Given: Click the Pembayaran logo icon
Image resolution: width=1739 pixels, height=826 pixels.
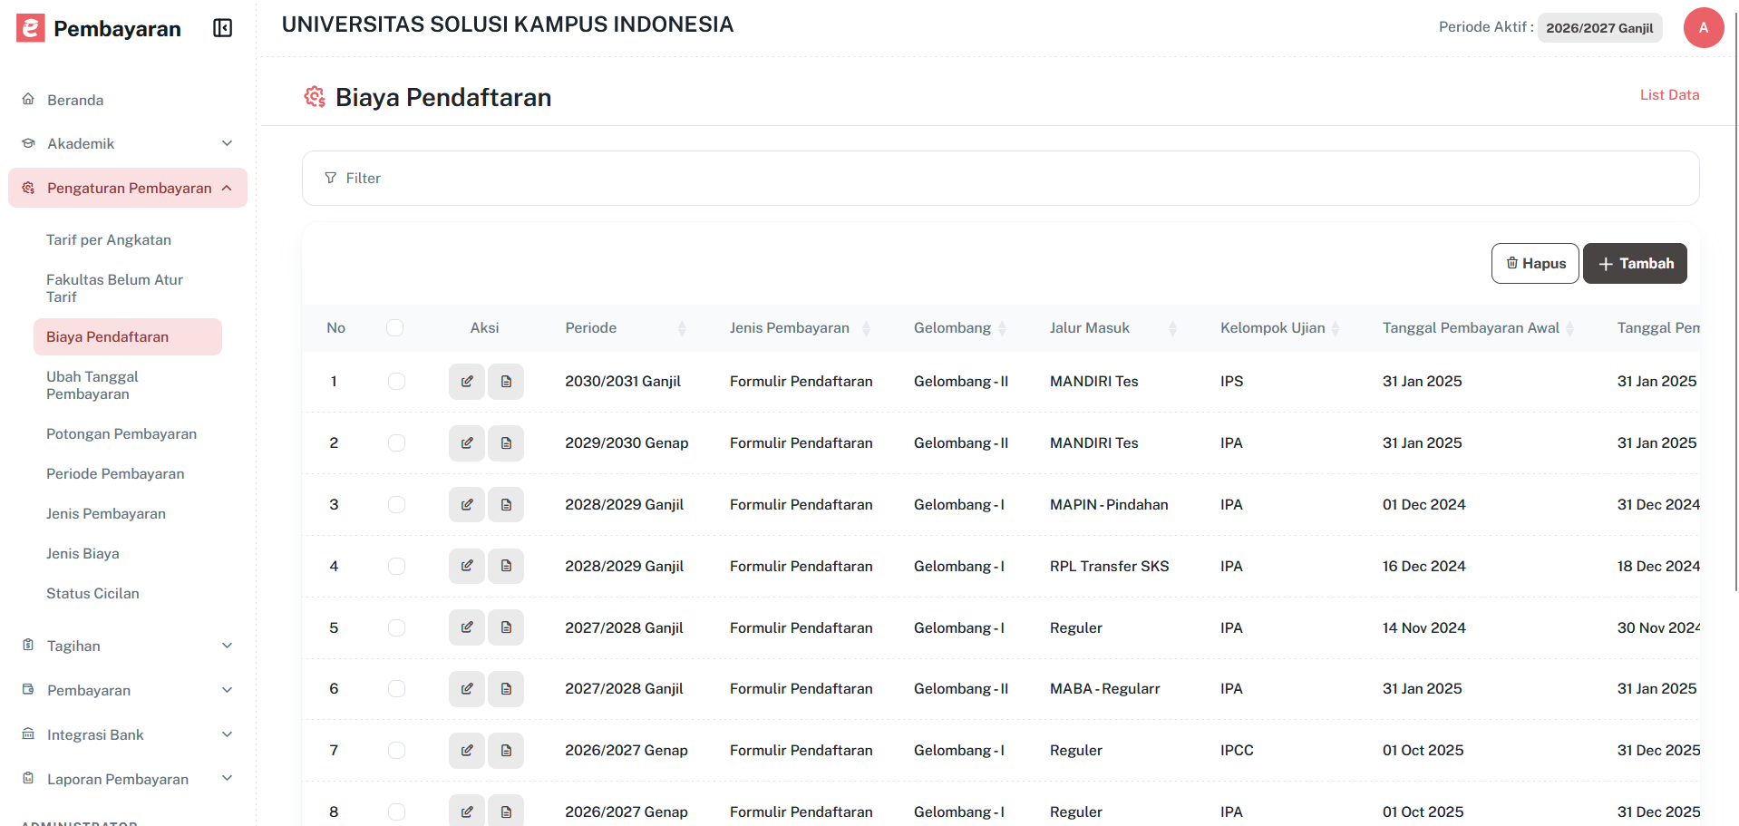Looking at the screenshot, I should 30,28.
